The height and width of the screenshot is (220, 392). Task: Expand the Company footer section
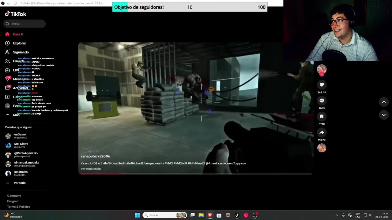[14, 196]
